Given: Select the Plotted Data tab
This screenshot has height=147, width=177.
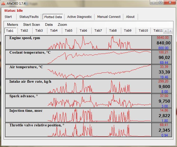Looking at the screenshot, I should [53, 17].
